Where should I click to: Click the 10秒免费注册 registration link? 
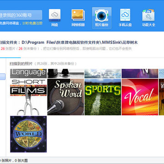[32, 23]
